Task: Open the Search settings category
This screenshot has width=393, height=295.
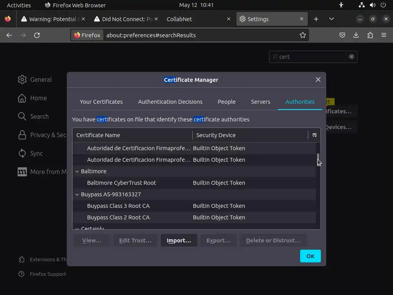Action: [33, 116]
